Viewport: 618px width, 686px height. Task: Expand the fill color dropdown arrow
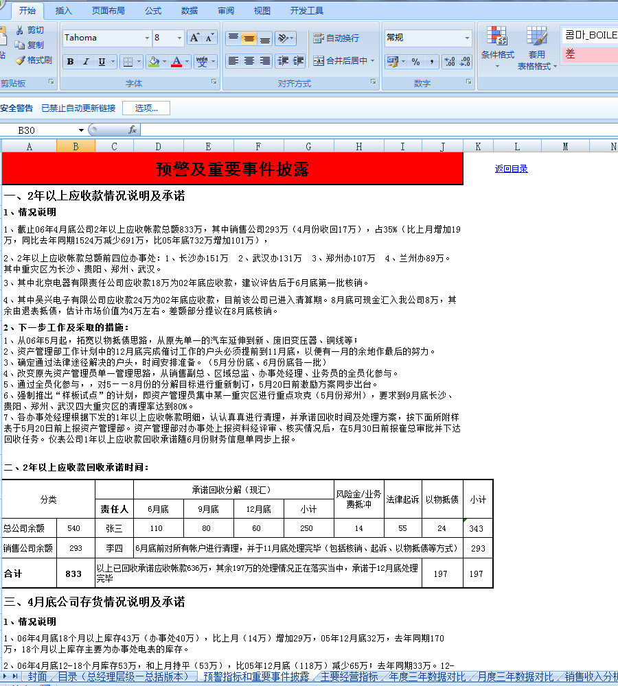pyautogui.click(x=164, y=62)
